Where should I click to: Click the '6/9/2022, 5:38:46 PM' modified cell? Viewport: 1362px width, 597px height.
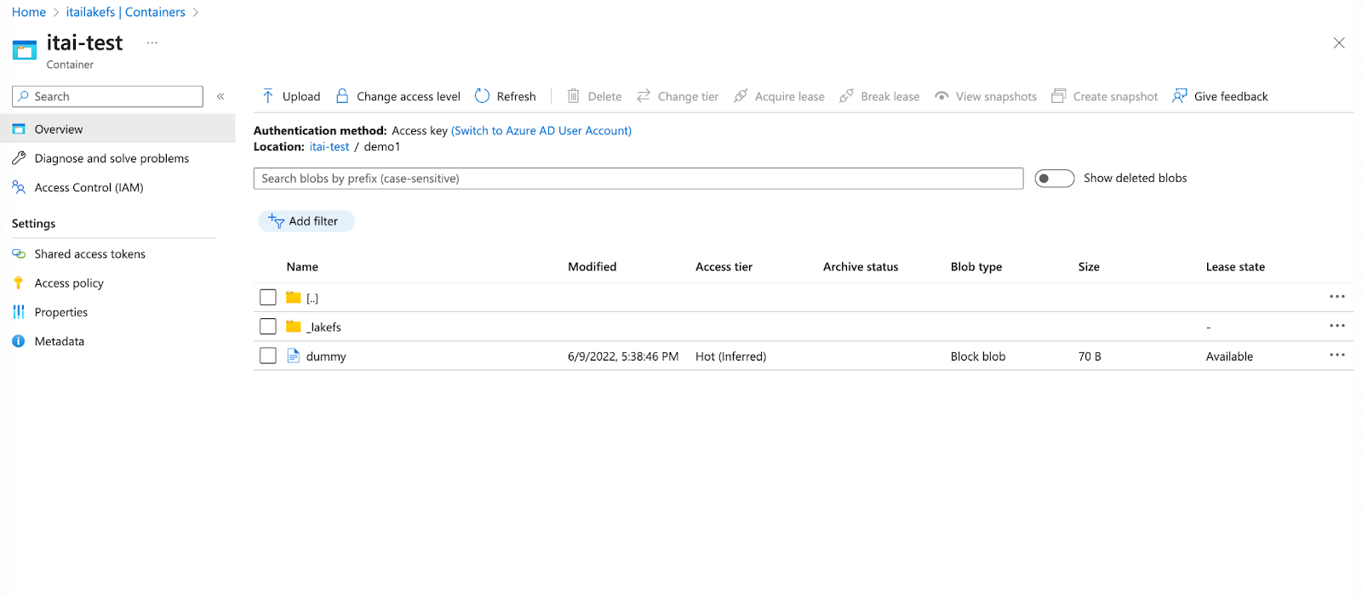point(623,357)
